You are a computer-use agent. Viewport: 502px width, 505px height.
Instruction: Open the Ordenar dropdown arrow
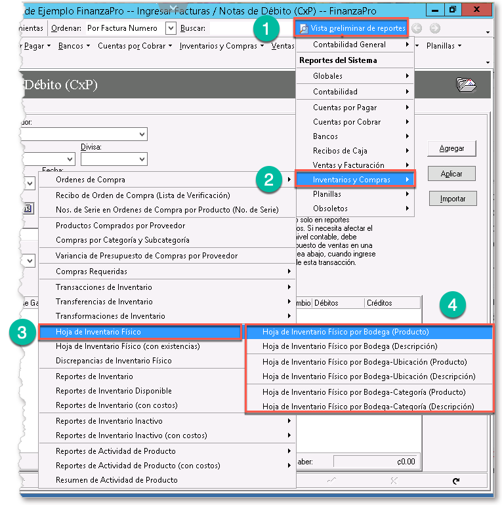coord(171,28)
